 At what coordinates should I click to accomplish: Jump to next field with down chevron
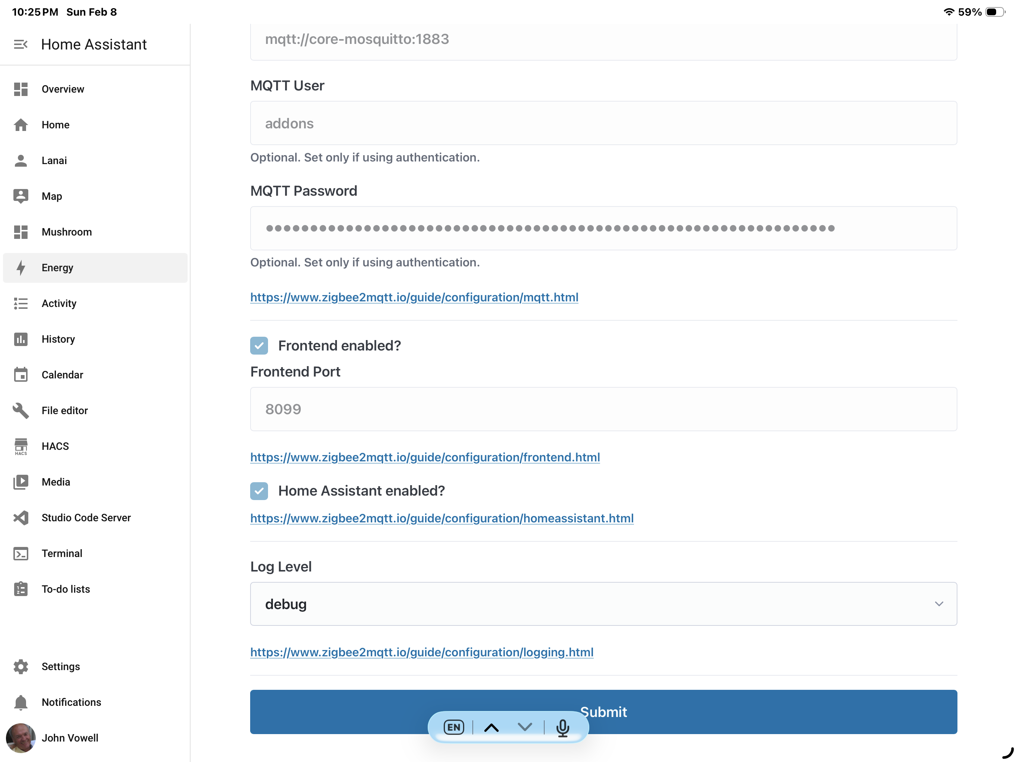point(525,727)
